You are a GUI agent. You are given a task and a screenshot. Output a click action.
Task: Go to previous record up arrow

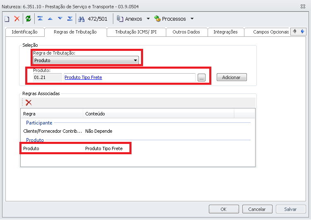(x=50, y=19)
